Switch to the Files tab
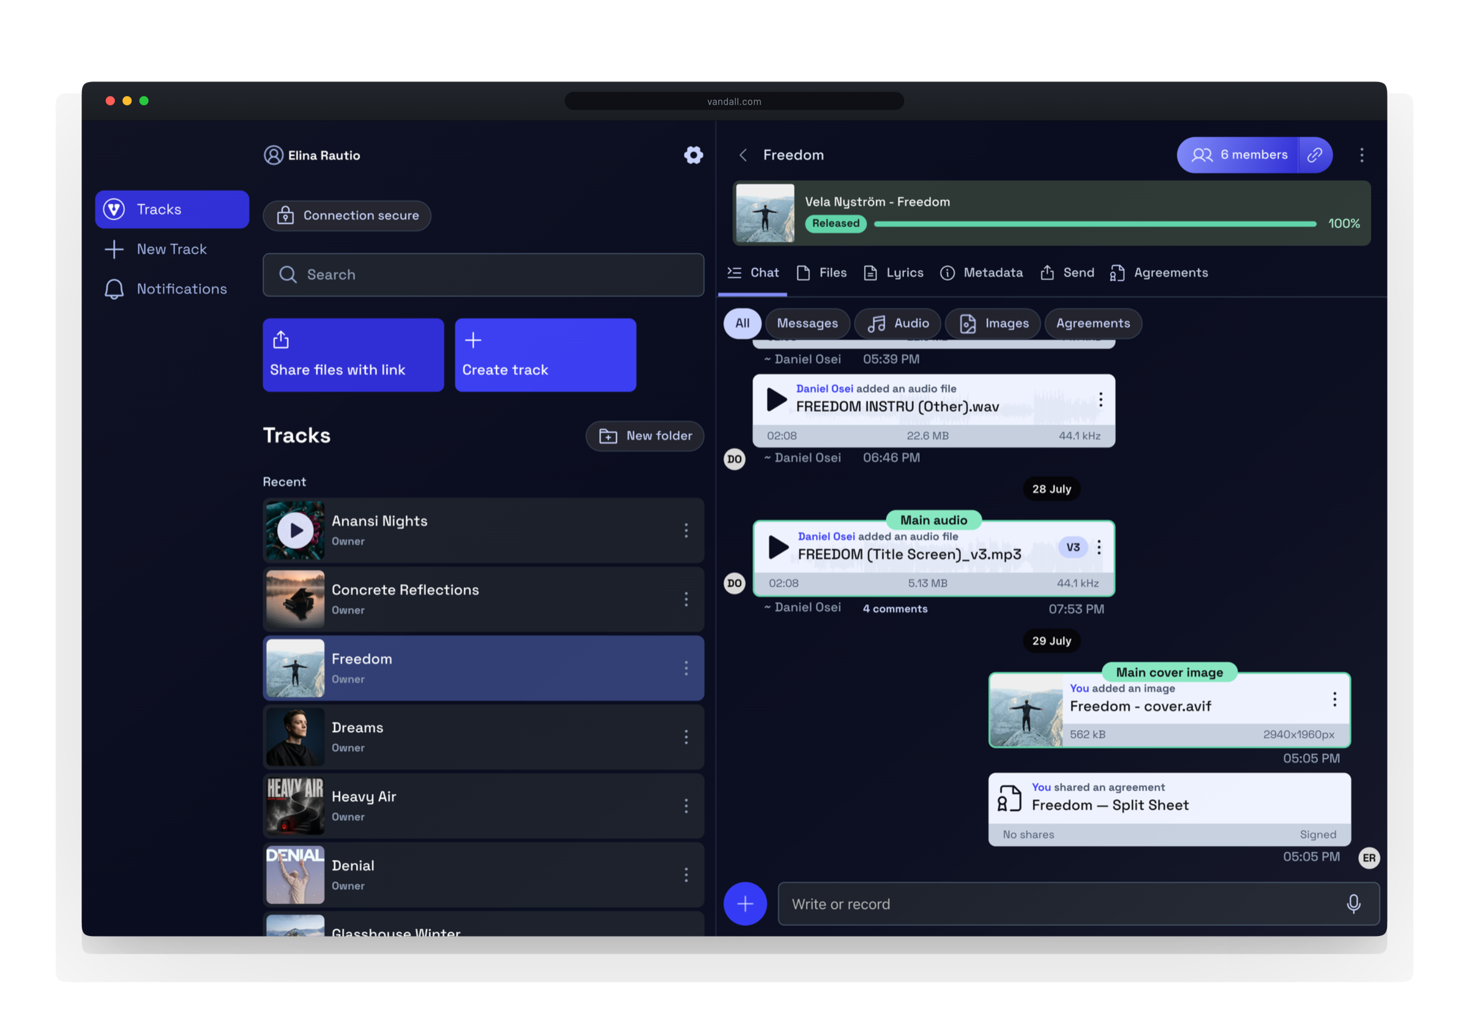The width and height of the screenshot is (1469, 1018). click(821, 272)
